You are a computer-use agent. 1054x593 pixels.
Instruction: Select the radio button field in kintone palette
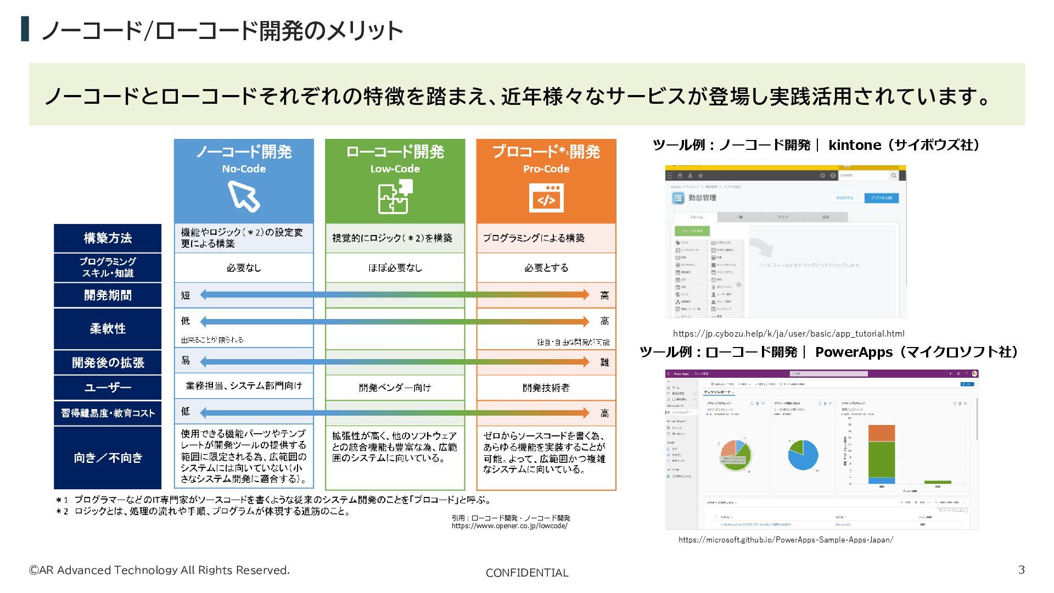(687, 265)
